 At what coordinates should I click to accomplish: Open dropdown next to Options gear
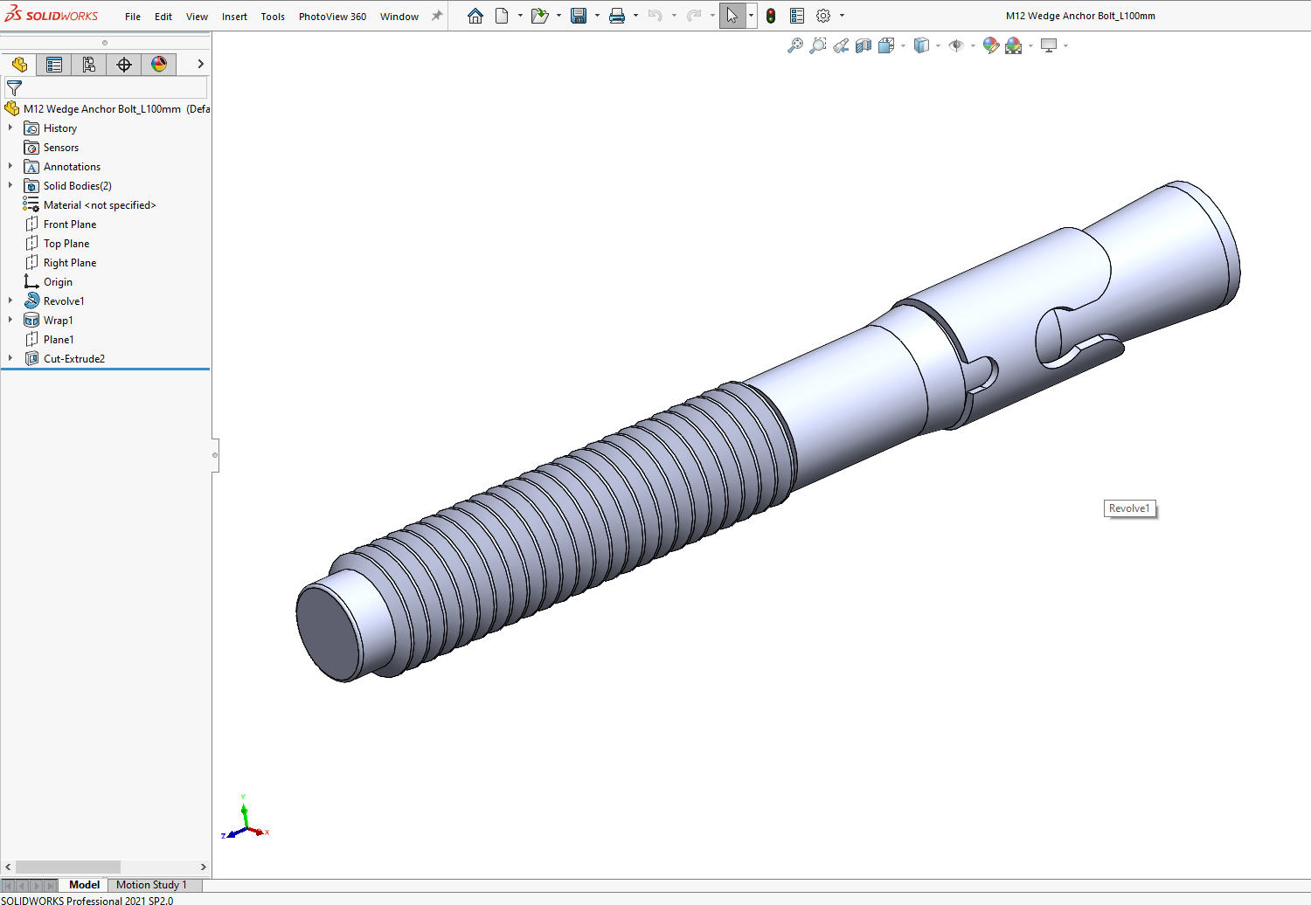[842, 16]
